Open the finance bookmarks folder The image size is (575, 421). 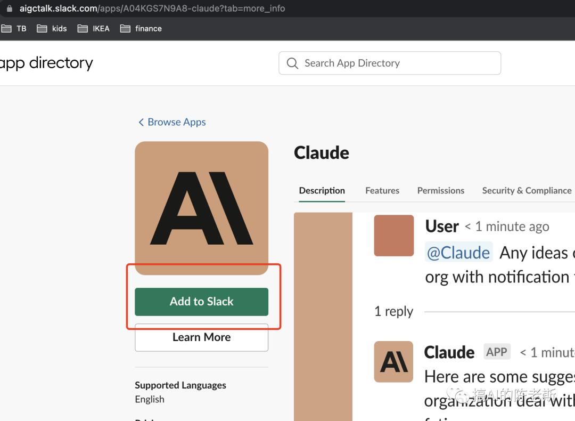point(141,29)
